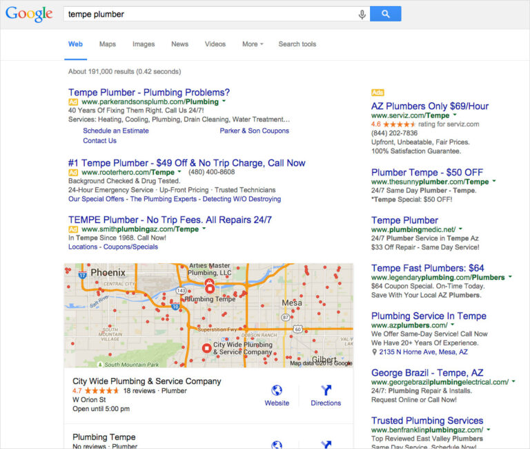The width and height of the screenshot is (530, 449).
Task: Switch to the Images tab
Action: tap(144, 44)
